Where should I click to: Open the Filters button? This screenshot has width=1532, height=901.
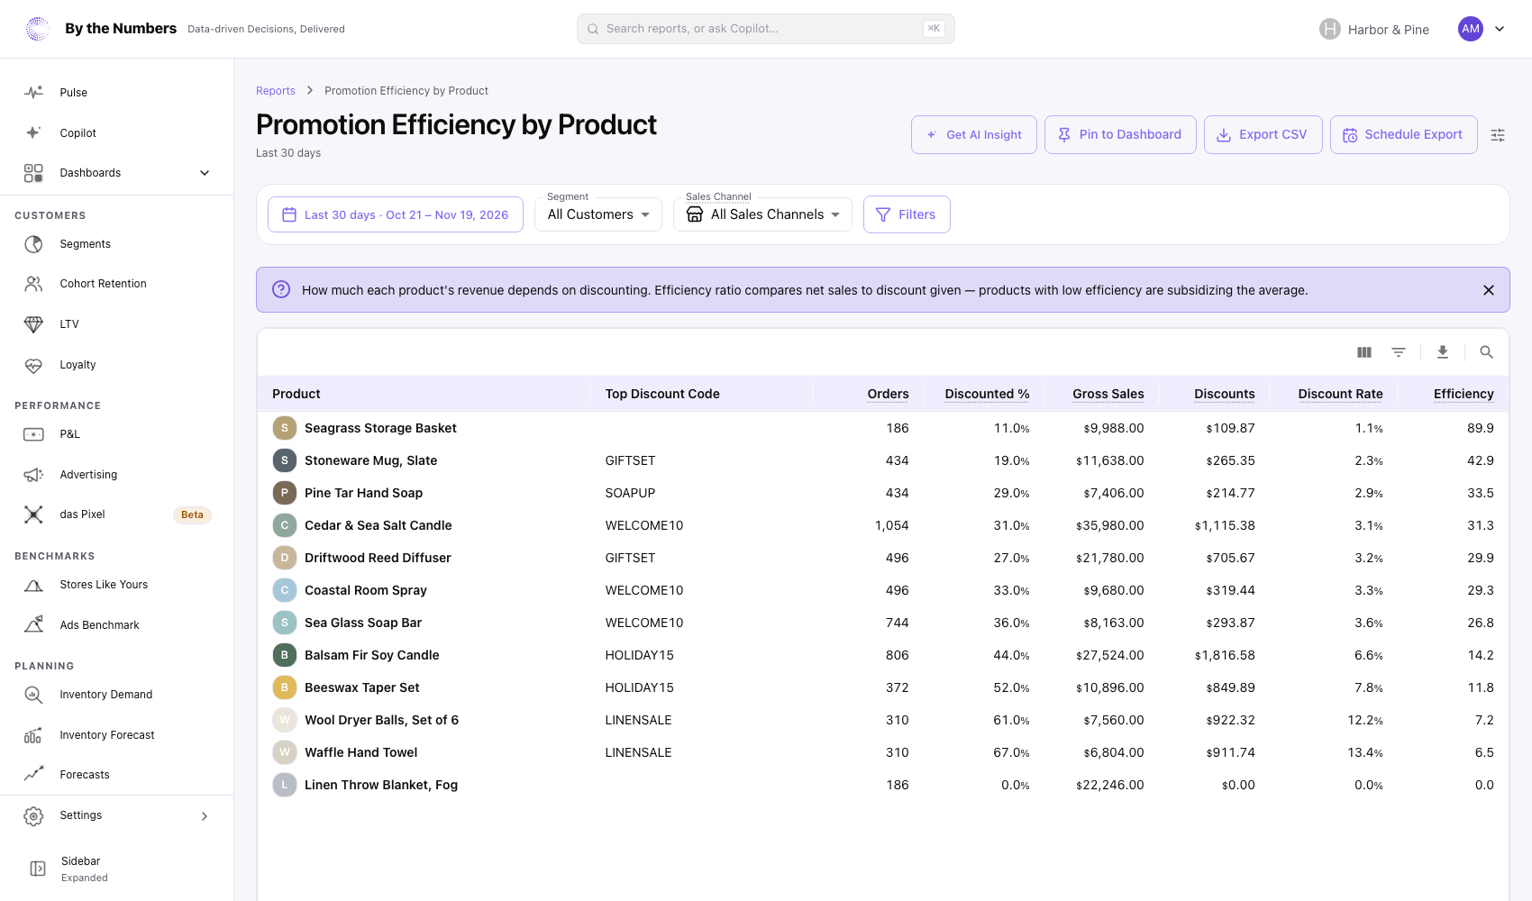(x=907, y=214)
